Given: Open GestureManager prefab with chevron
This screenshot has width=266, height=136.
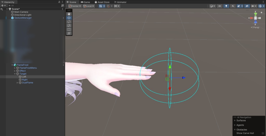Looking at the screenshot, I should point(63,18).
